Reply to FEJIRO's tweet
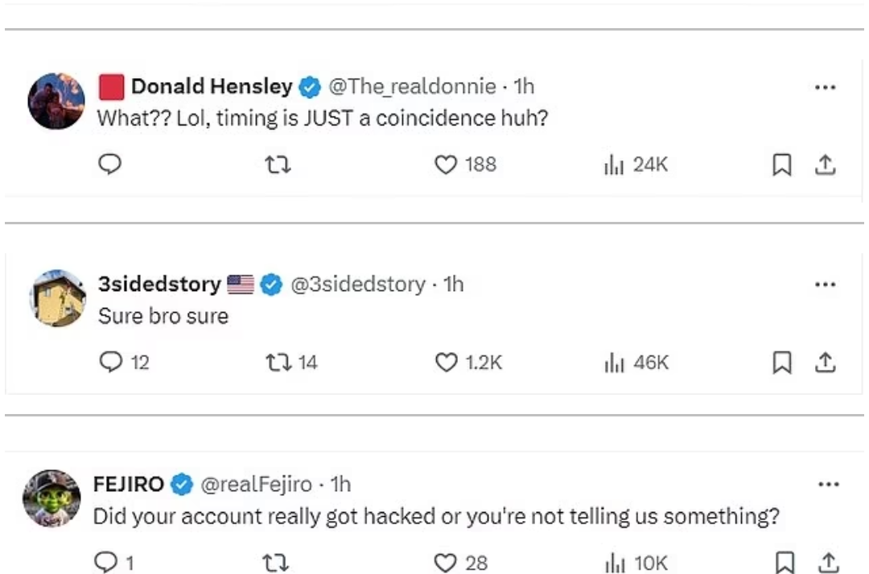 [x=106, y=563]
